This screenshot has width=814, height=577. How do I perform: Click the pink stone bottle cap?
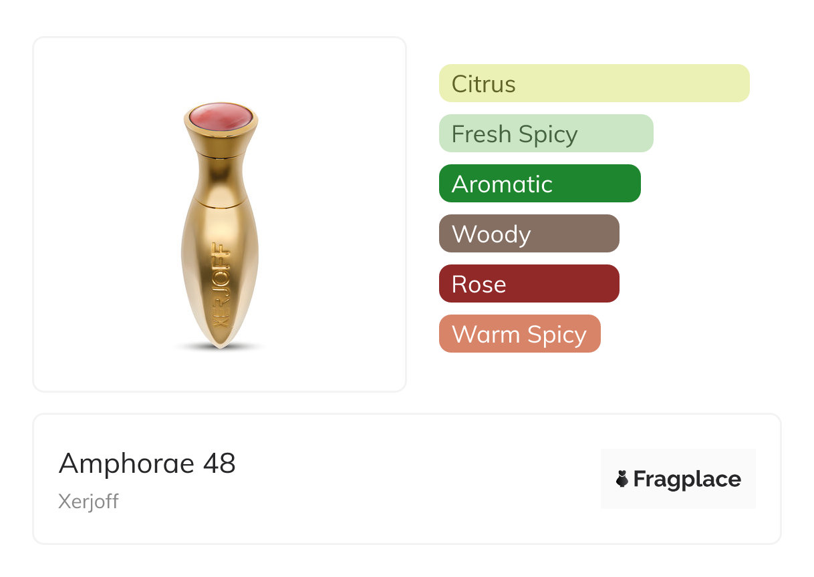tap(221, 118)
